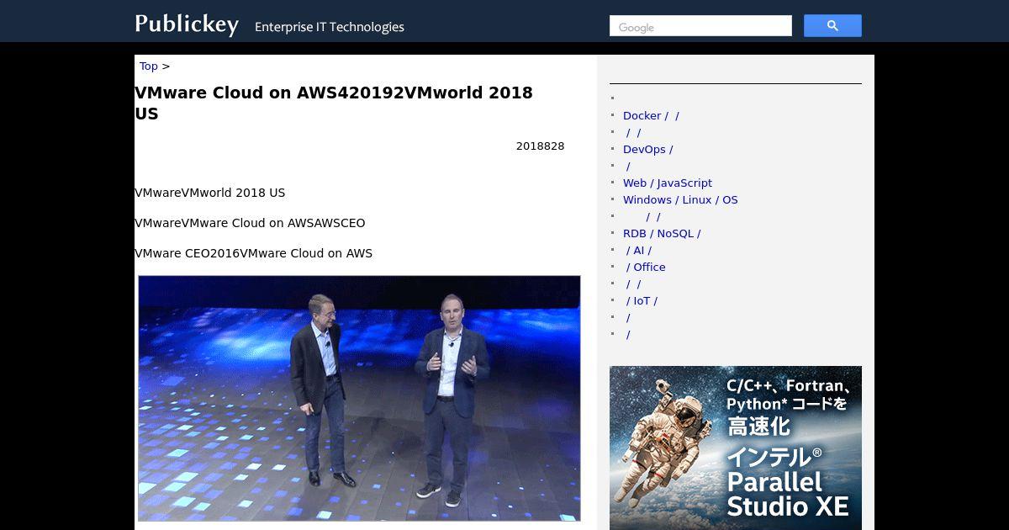Viewport: 1009px width, 530px height.
Task: Open the AI category link
Action: point(639,251)
